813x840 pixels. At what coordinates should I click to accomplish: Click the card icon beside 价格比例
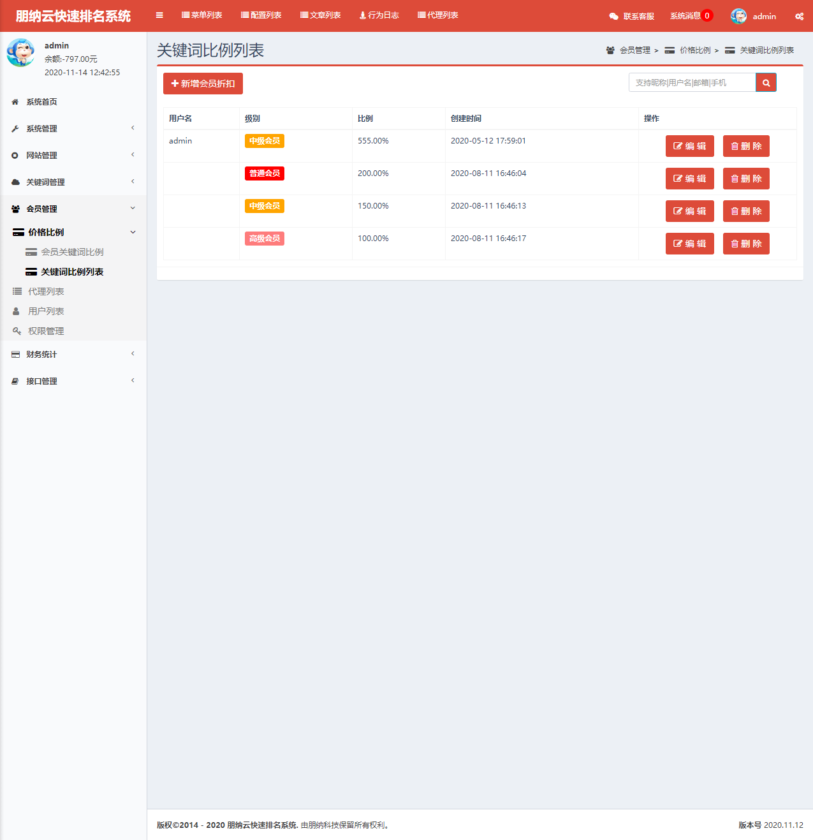[18, 232]
